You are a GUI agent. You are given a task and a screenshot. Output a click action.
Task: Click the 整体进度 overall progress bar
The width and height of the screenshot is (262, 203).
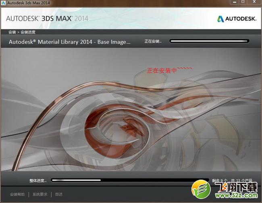[130, 180]
